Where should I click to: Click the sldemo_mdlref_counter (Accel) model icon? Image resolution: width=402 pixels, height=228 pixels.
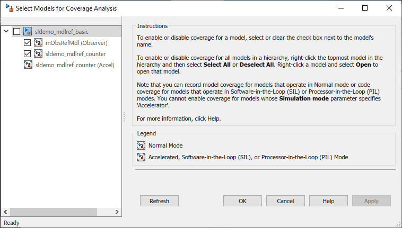click(x=28, y=65)
